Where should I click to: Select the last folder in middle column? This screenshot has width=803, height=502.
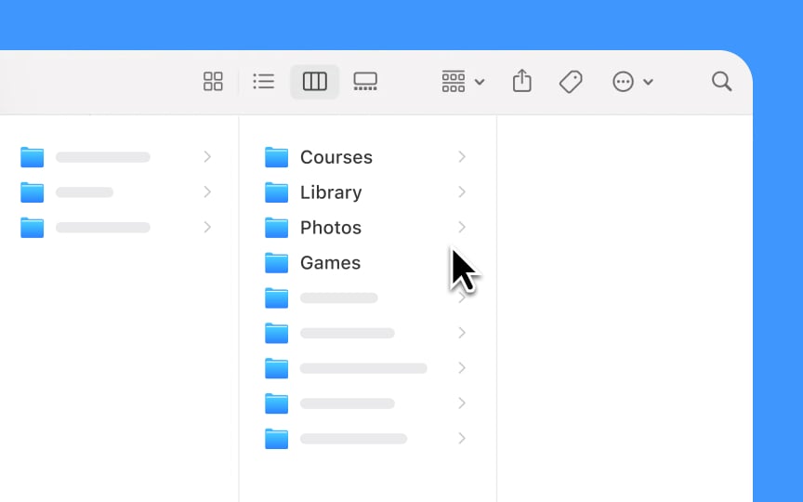pos(353,439)
